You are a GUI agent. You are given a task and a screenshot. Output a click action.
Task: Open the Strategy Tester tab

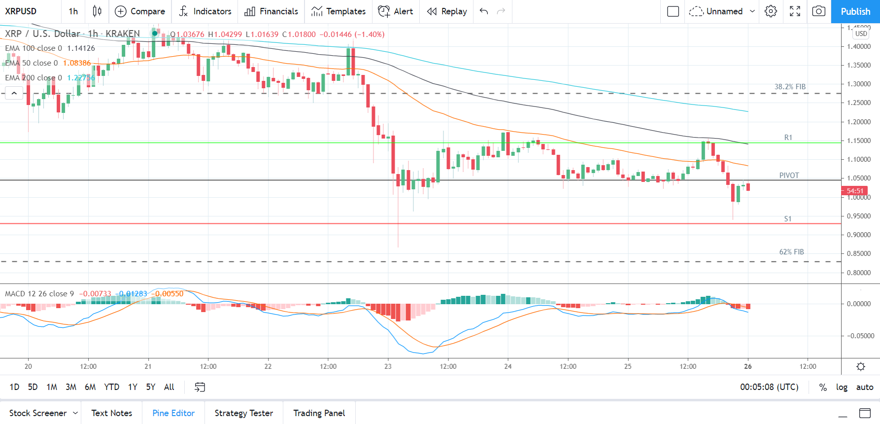tap(244, 413)
